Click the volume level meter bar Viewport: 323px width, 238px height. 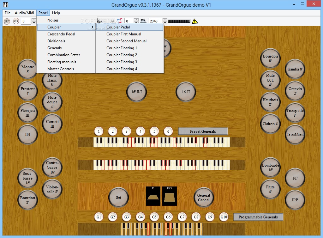tap(179, 21)
